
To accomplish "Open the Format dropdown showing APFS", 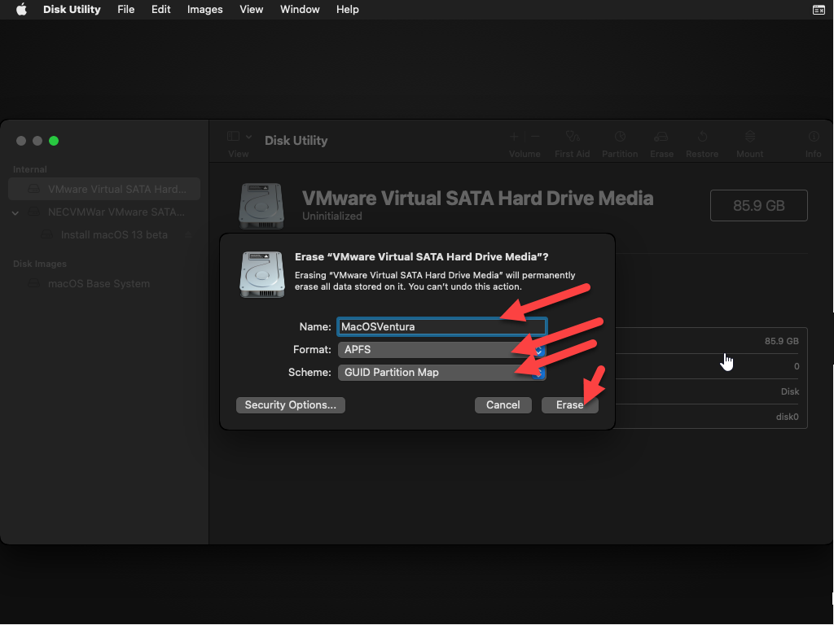I will pyautogui.click(x=441, y=350).
